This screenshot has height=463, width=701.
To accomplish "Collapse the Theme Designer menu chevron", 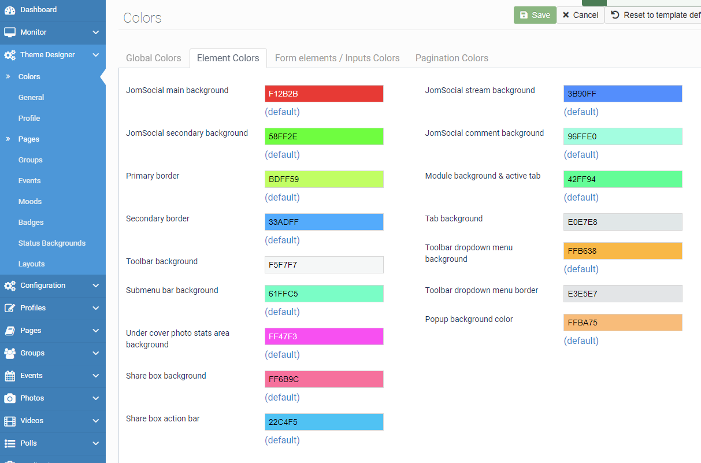I will [x=96, y=55].
